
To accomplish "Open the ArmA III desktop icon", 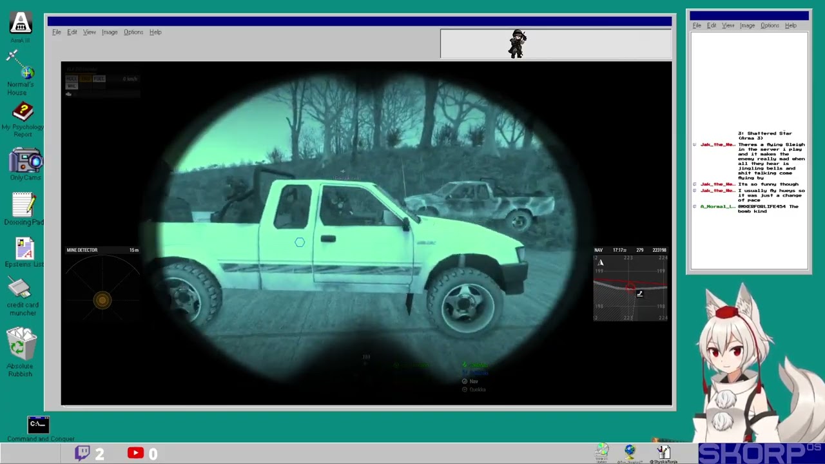I will pos(21,23).
